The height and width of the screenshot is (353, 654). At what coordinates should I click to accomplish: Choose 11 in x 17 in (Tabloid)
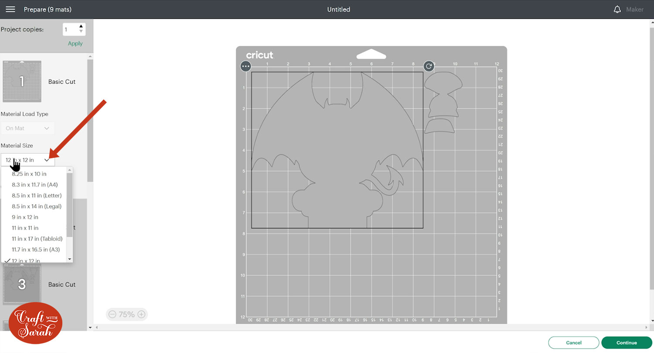[x=37, y=239]
